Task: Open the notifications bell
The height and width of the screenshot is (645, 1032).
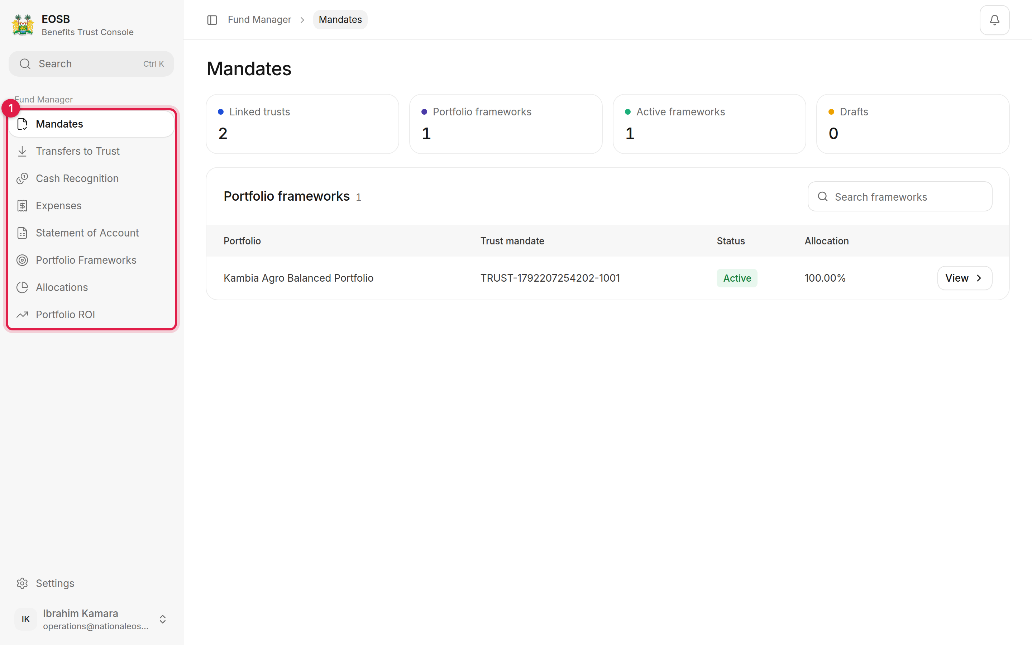Action: pos(994,20)
